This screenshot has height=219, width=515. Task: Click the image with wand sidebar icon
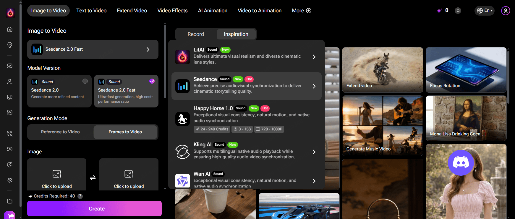coord(10,97)
